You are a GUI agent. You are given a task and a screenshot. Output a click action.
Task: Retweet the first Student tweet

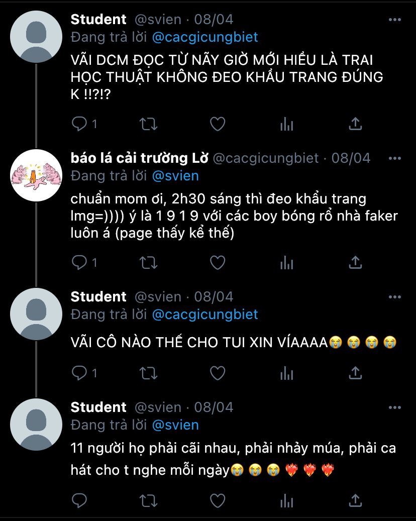148,124
